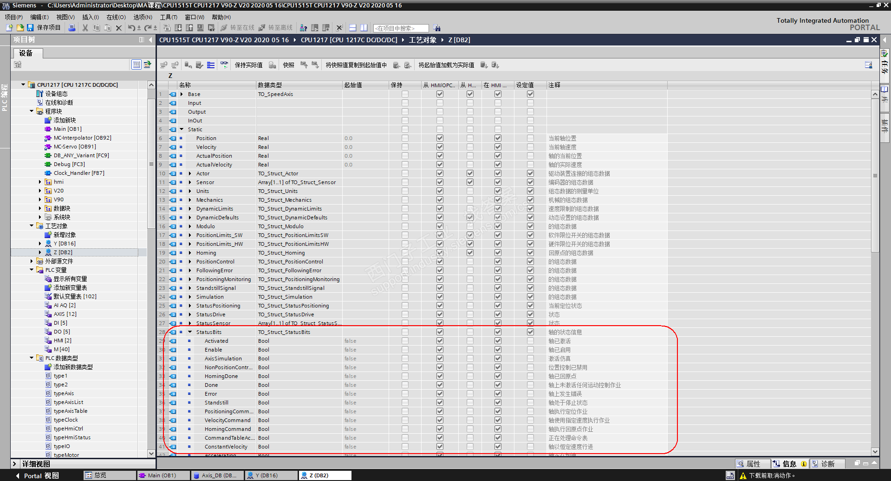Toggle HMI/OPC accessible checkbox for Error row
This screenshot has height=481, width=891.
click(440, 394)
